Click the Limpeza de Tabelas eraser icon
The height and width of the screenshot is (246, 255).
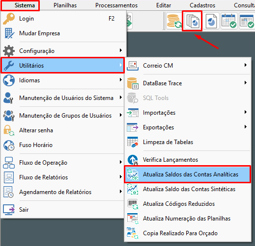133,142
